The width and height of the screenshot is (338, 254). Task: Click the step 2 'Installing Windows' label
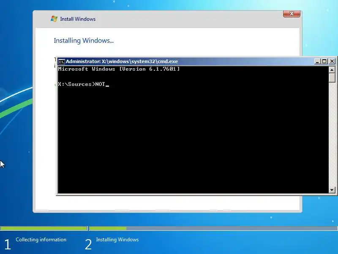click(x=117, y=240)
